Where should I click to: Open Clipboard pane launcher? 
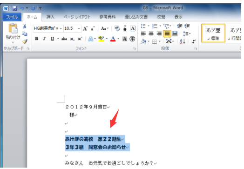(x=28, y=49)
